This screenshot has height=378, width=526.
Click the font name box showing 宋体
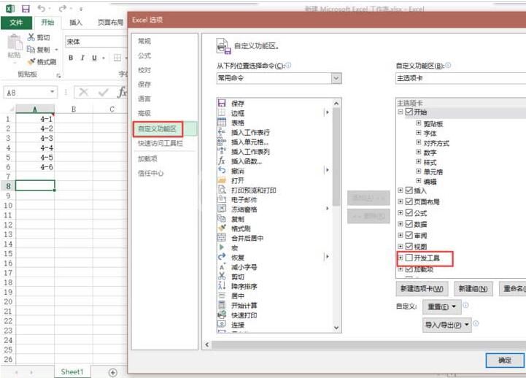(x=96, y=42)
